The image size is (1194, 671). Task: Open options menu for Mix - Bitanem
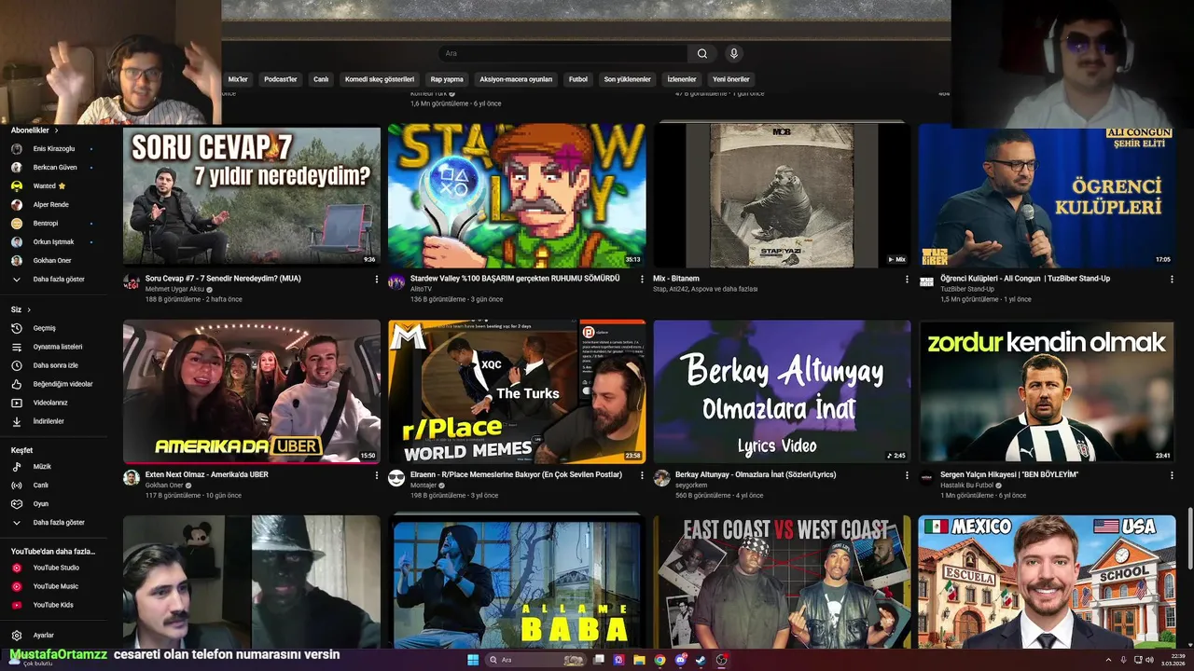tap(907, 279)
